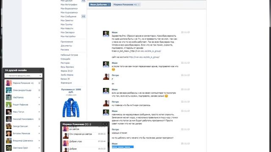Viewport: 271px width, 152px height.
Task: Launch the Небесный Остров app
Action: pyautogui.click(x=69, y=55)
